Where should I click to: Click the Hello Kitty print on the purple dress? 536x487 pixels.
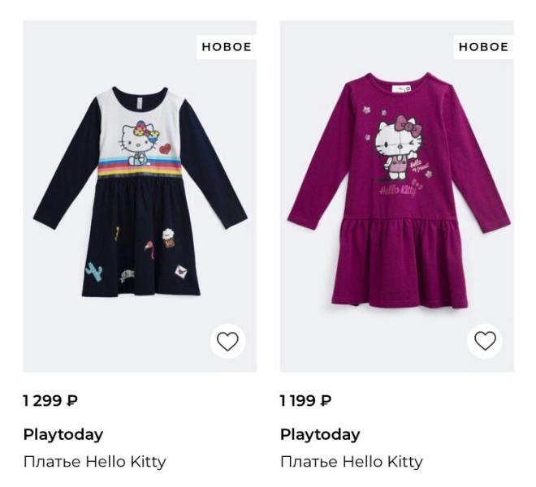click(x=390, y=146)
